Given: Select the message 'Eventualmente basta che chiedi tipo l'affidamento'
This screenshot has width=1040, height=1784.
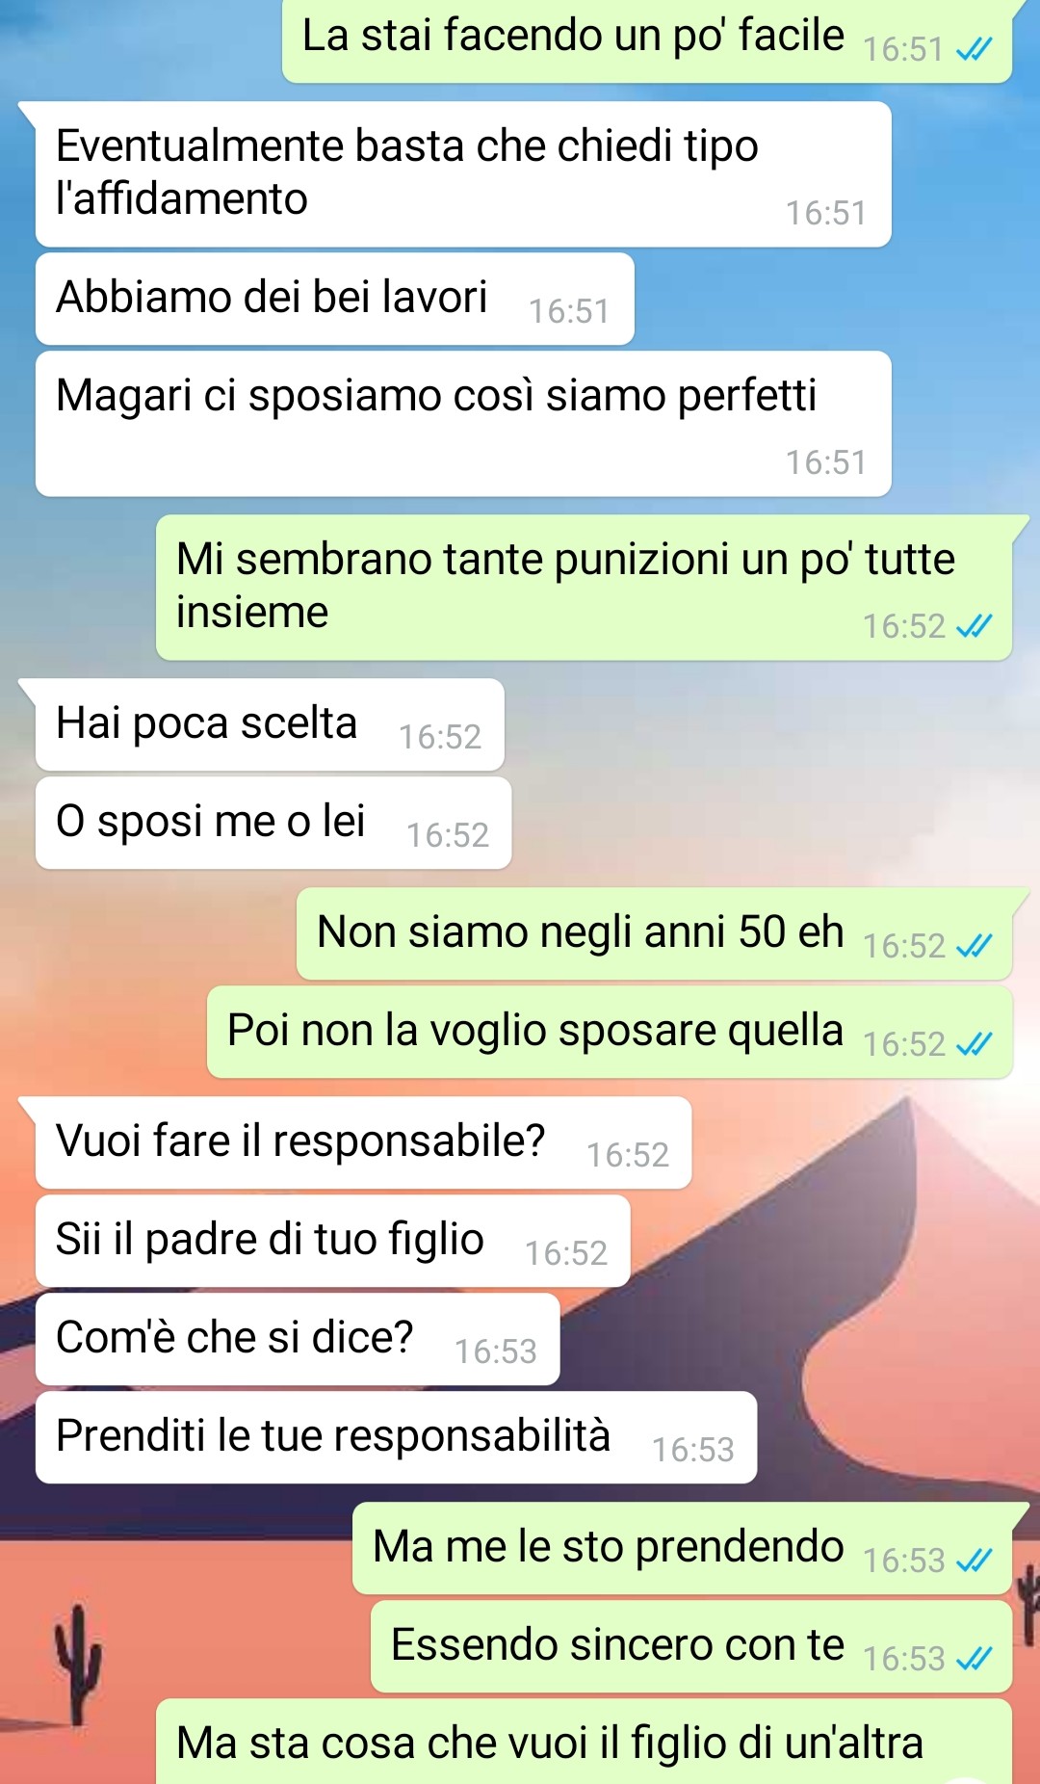Looking at the screenshot, I should click(x=463, y=174).
